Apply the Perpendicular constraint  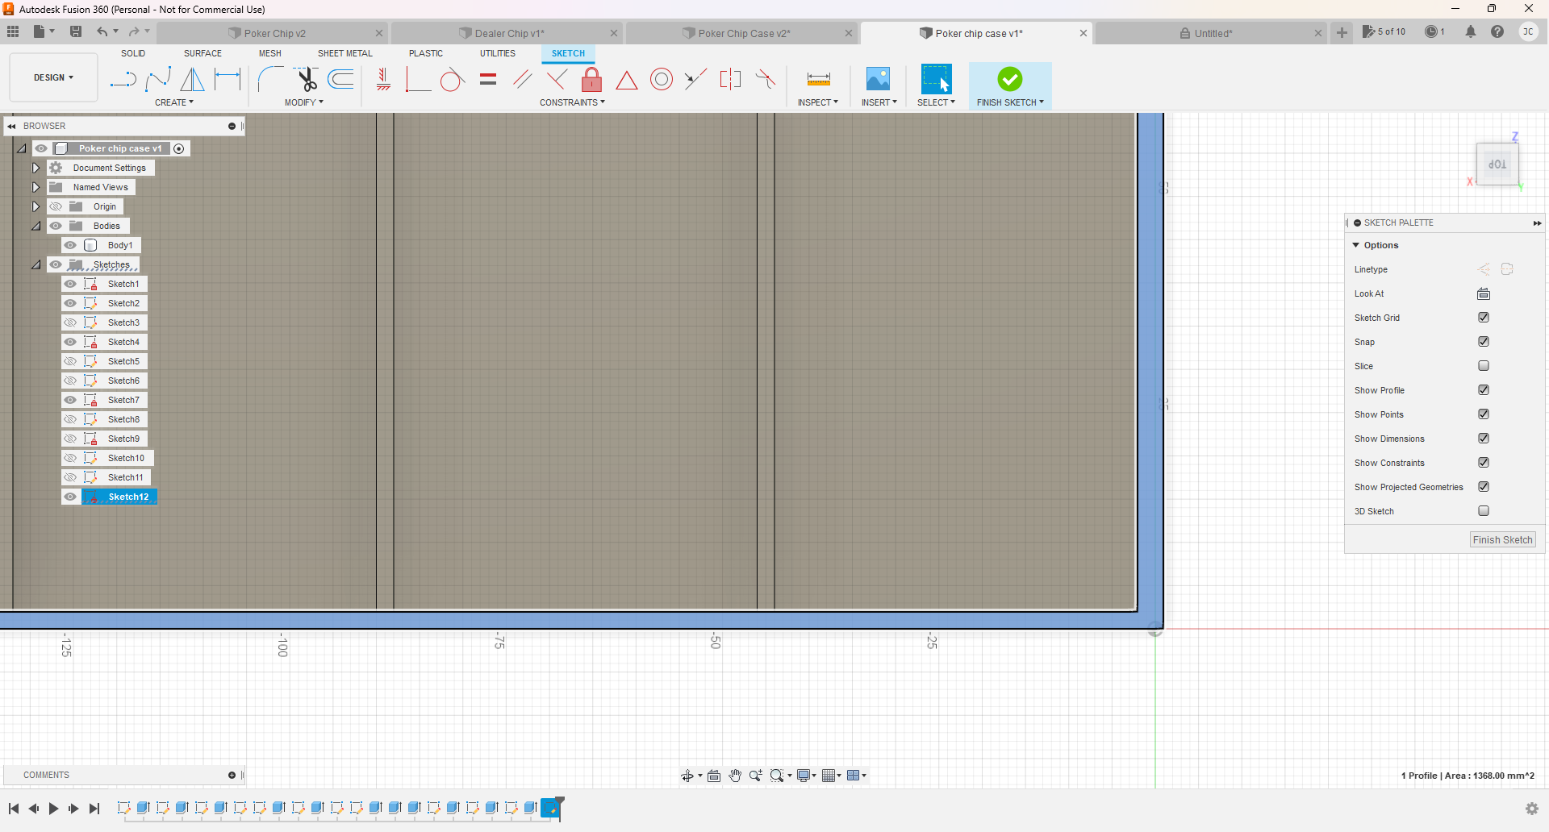point(557,79)
